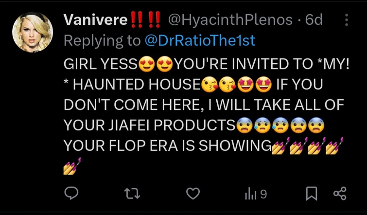The height and width of the screenshot is (215, 367).
Task: Repost this tweet with the retweet arrows
Action: 132,194
